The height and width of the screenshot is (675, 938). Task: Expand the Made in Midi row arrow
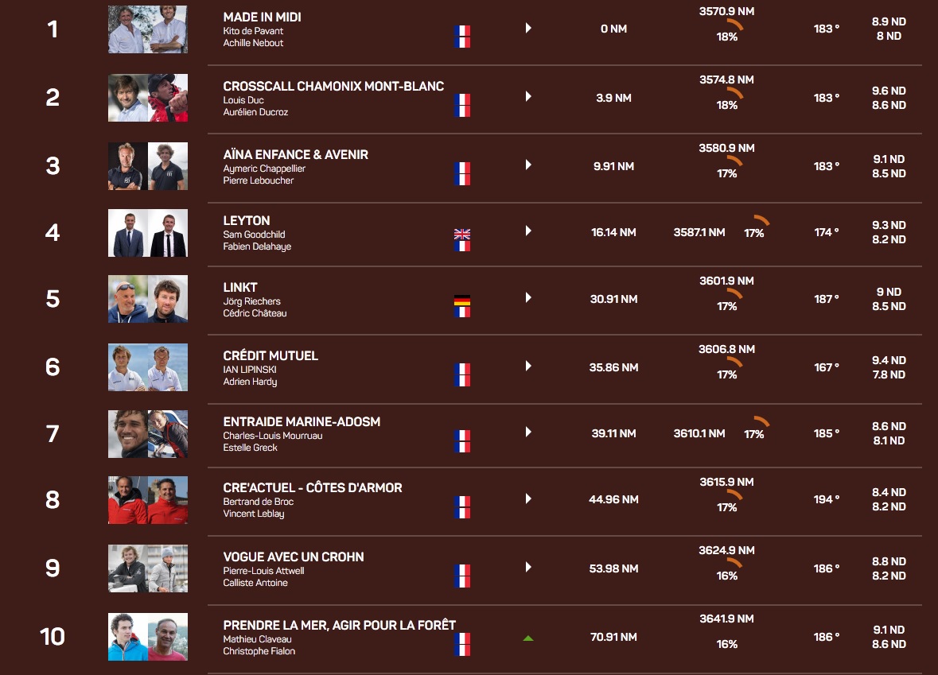[527, 29]
